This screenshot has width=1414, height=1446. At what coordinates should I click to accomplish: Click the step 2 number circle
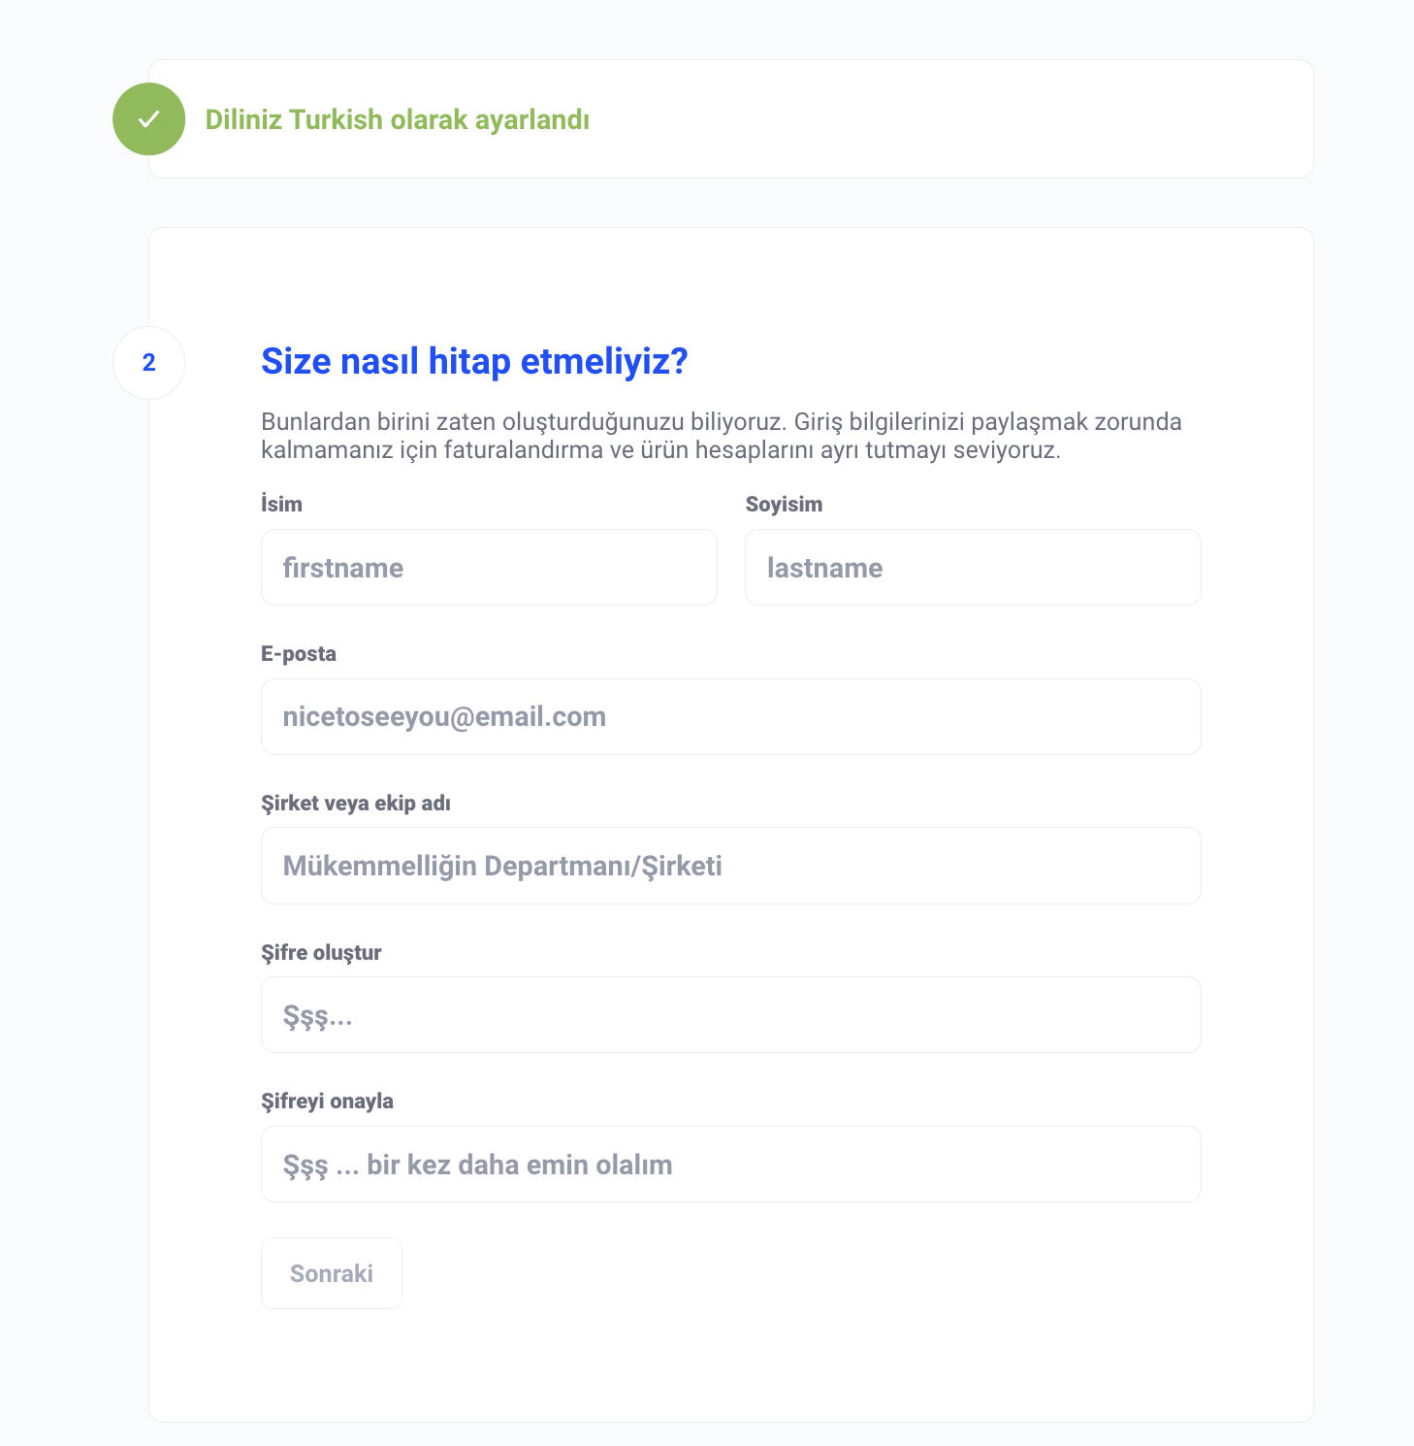coord(148,363)
